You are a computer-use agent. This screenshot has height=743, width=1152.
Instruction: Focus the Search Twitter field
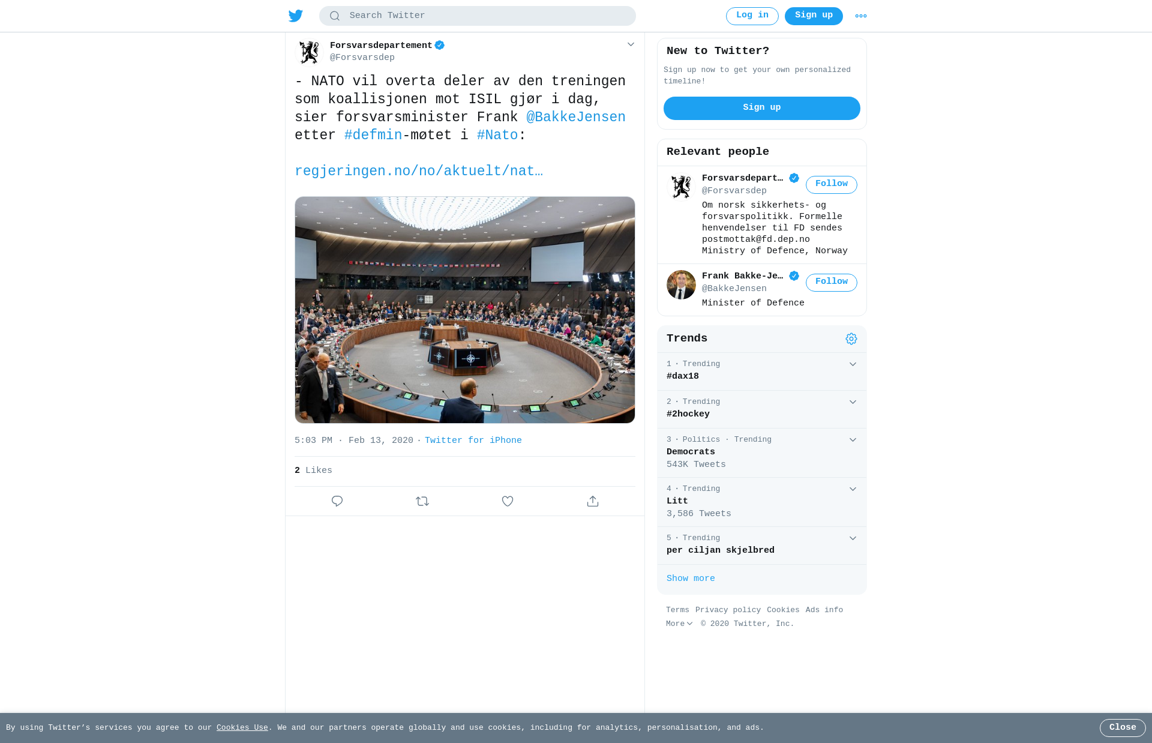[x=478, y=16]
